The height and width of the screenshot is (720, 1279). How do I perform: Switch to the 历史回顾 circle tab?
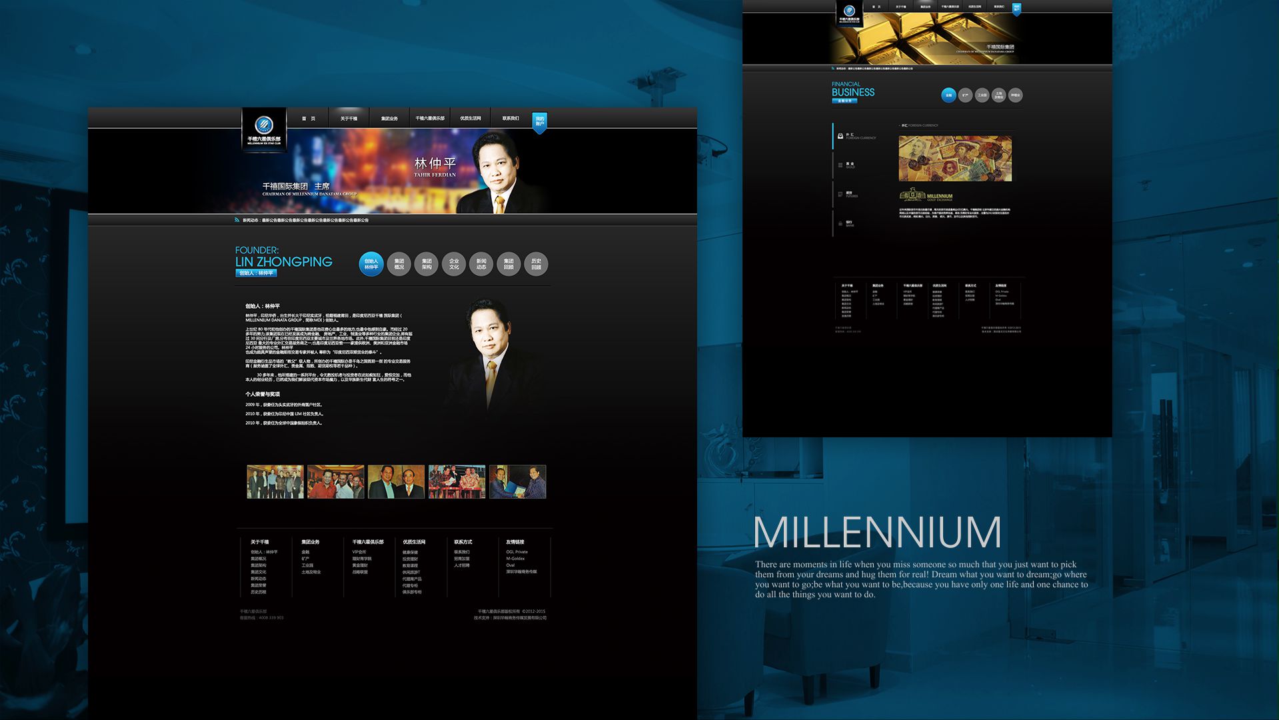(536, 264)
